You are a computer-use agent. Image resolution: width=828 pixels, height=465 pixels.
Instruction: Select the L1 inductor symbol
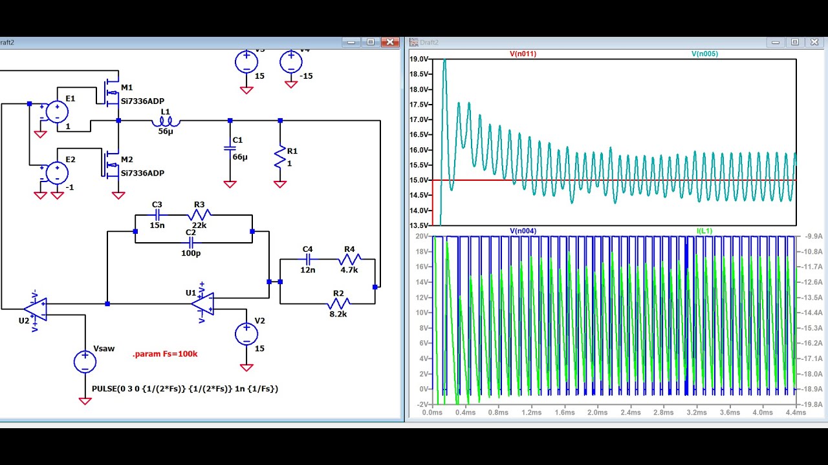[166, 121]
